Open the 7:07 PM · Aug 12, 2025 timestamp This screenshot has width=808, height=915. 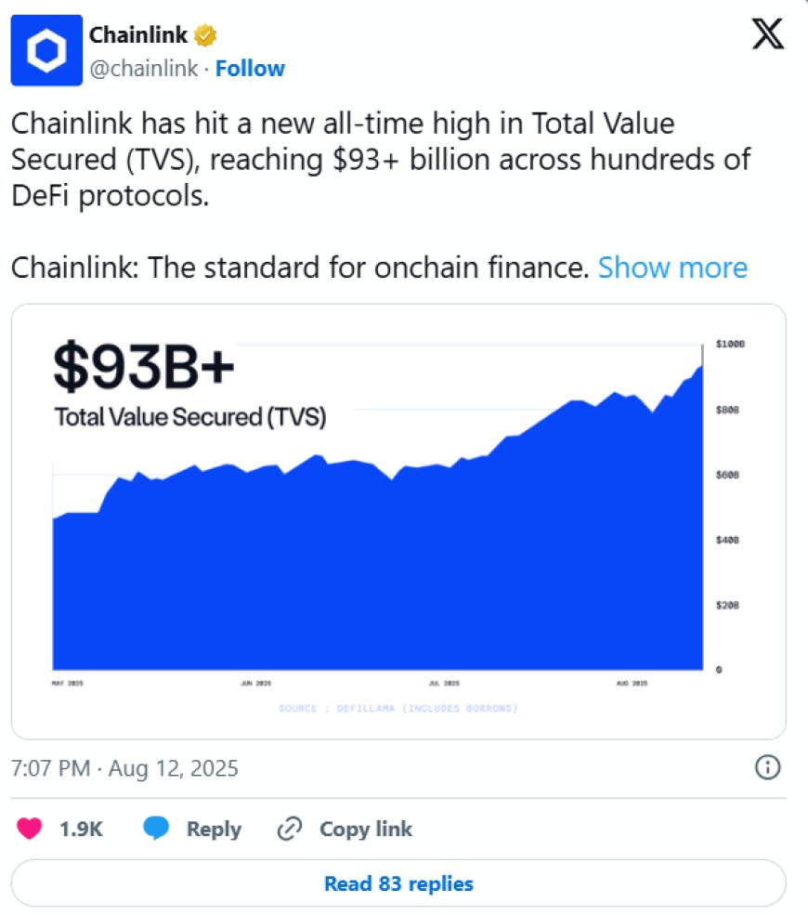click(124, 768)
